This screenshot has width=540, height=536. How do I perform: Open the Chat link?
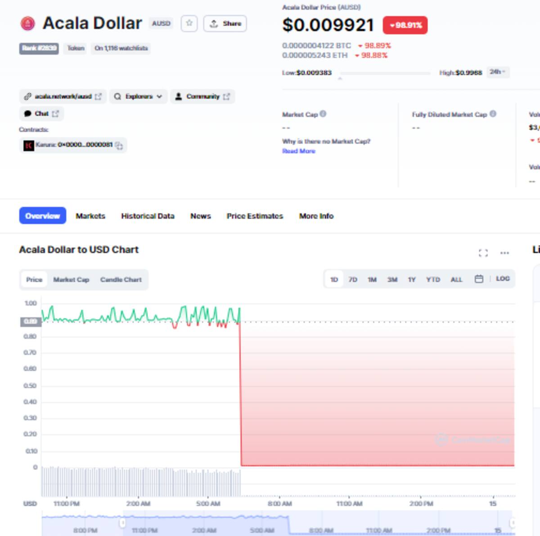pyautogui.click(x=41, y=114)
